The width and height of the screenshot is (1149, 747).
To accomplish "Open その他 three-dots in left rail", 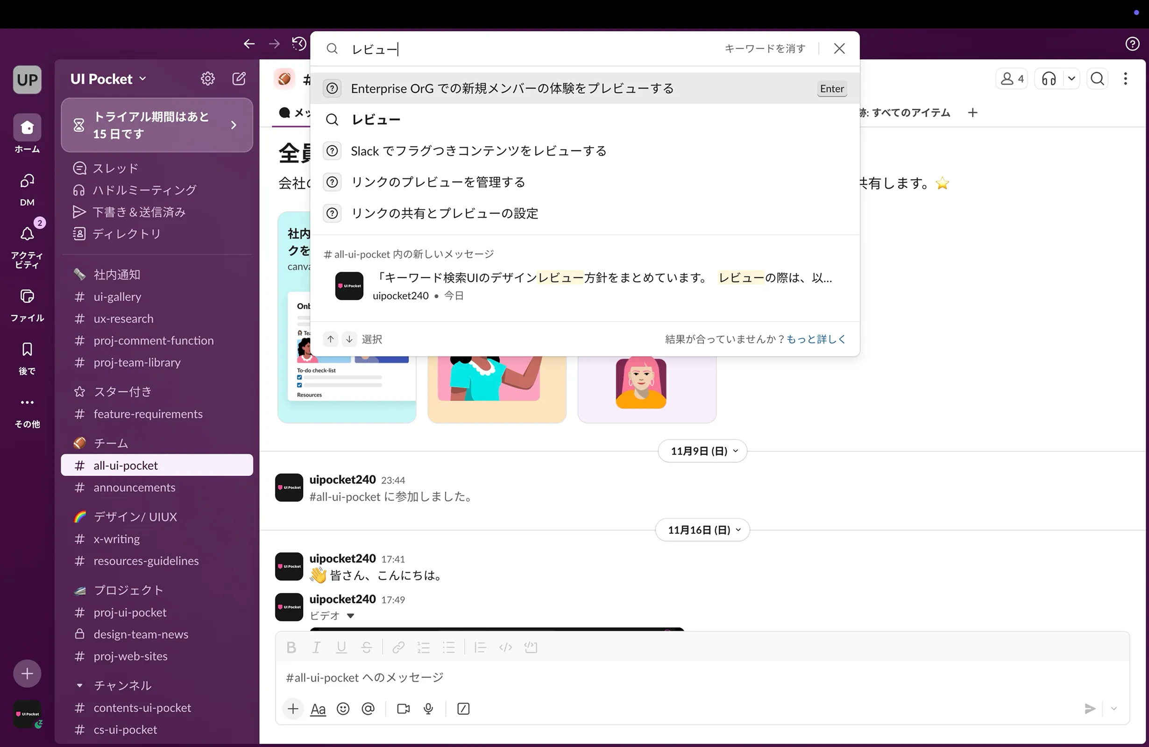I will (27, 412).
